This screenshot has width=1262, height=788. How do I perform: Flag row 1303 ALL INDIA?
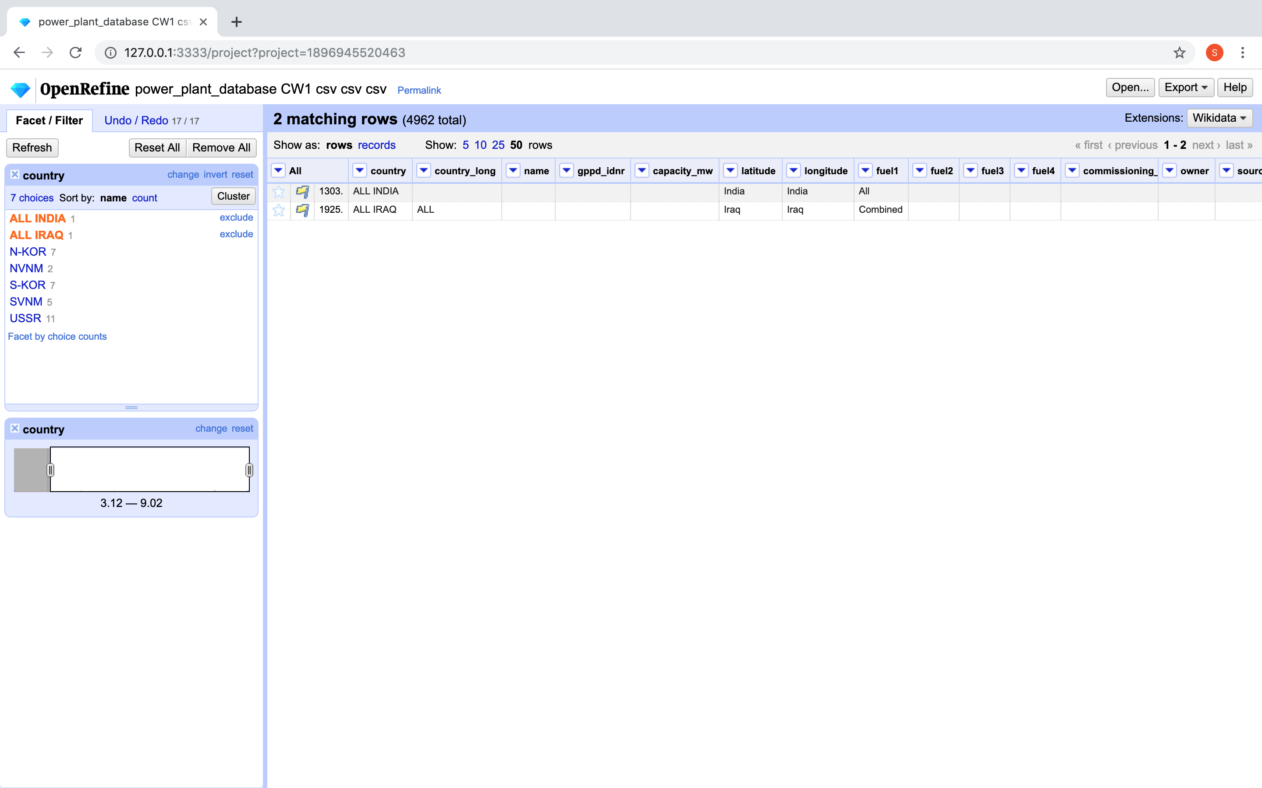coord(302,191)
